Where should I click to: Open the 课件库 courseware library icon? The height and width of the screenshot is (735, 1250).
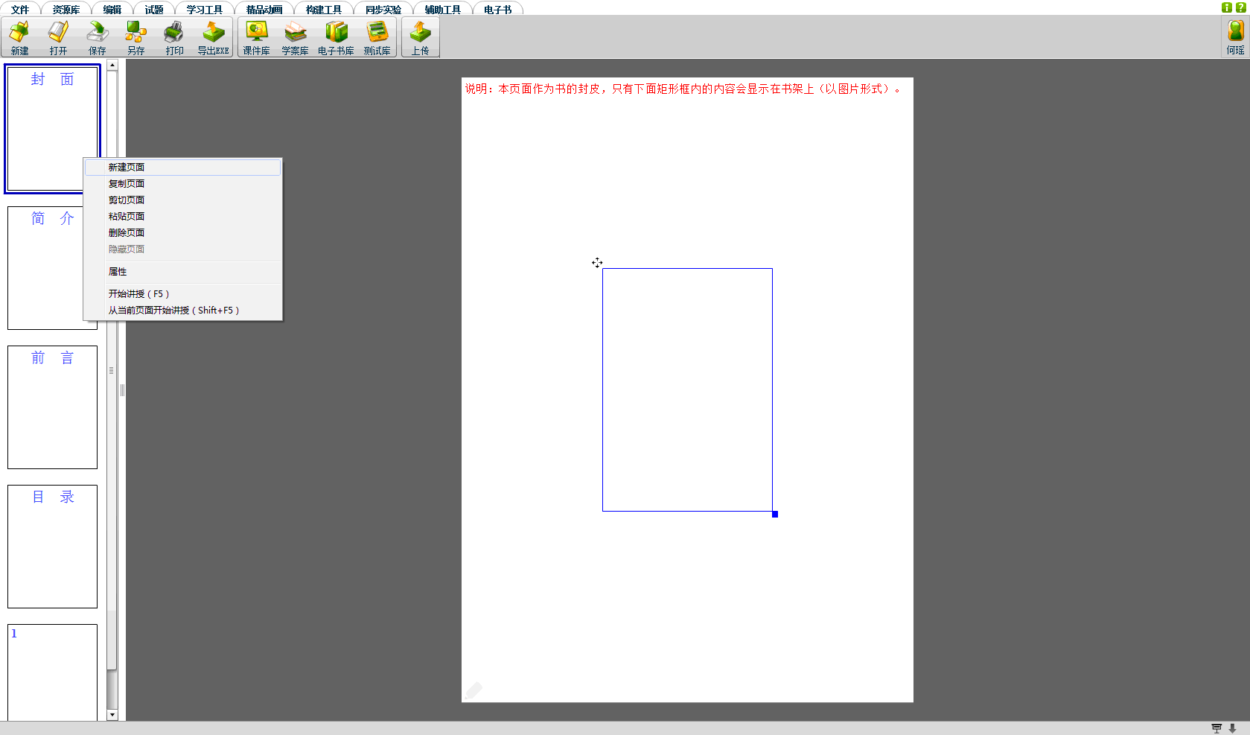tap(257, 37)
